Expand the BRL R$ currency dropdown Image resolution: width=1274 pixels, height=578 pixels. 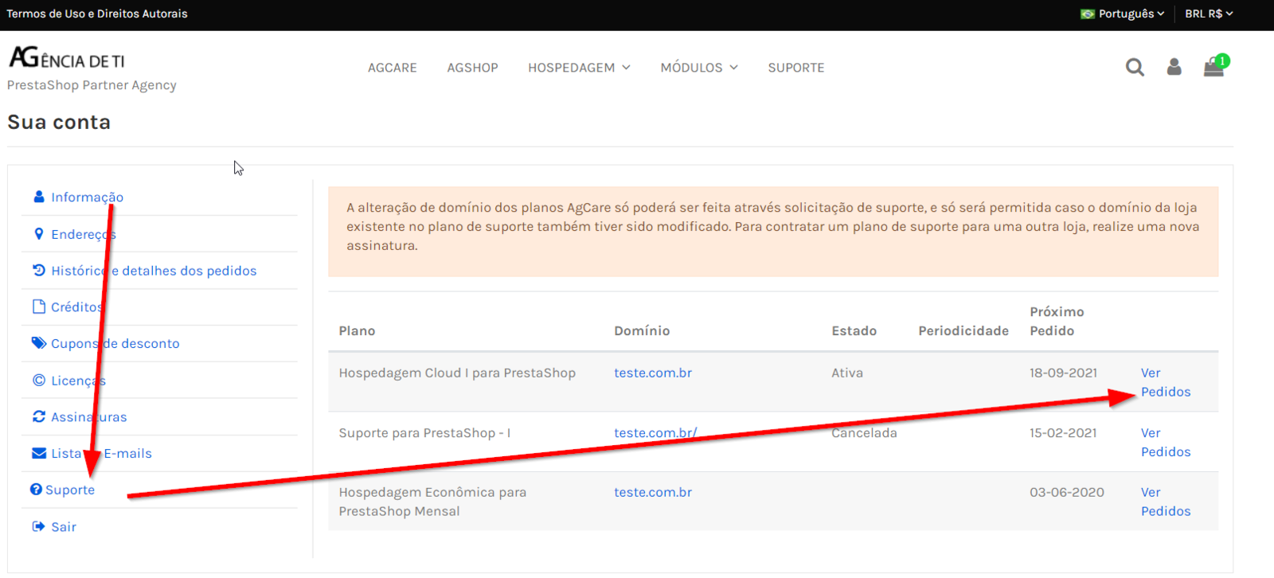click(x=1209, y=14)
